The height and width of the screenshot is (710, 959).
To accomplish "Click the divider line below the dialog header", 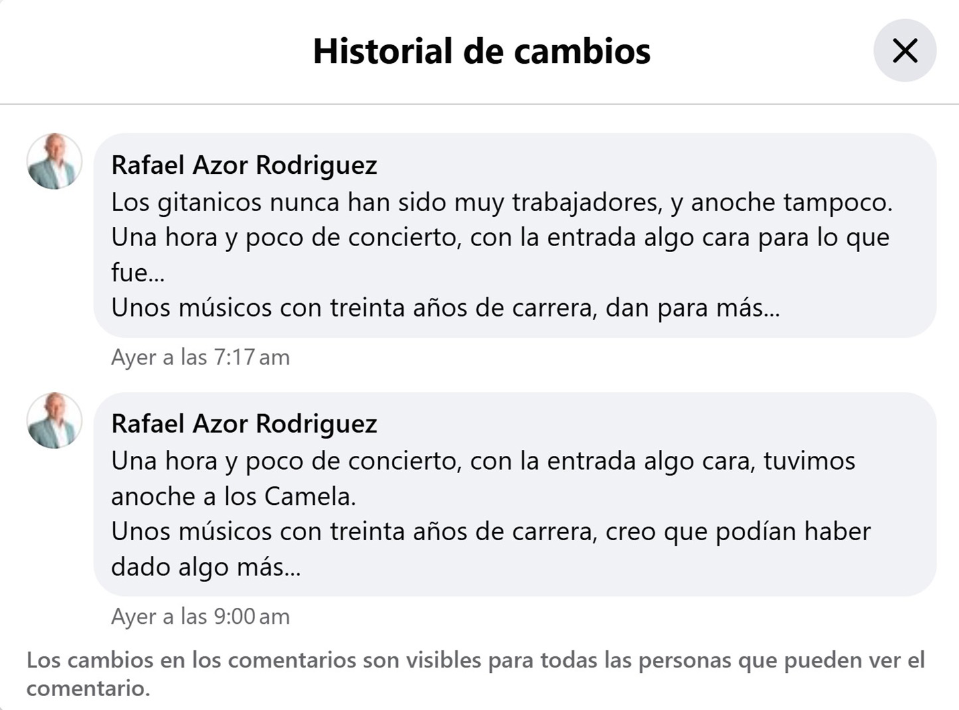I will click(480, 104).
